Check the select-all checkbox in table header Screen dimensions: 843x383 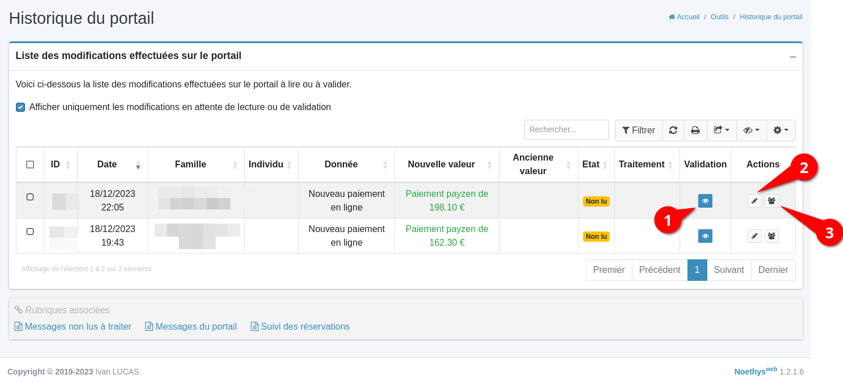click(x=30, y=165)
